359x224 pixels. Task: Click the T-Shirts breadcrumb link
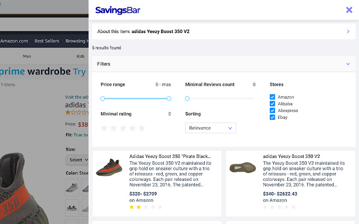click(x=8, y=85)
